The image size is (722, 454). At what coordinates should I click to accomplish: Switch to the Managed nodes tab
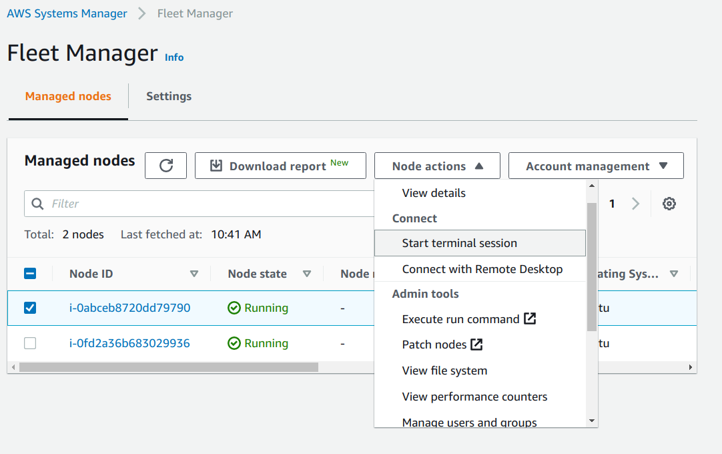click(68, 96)
